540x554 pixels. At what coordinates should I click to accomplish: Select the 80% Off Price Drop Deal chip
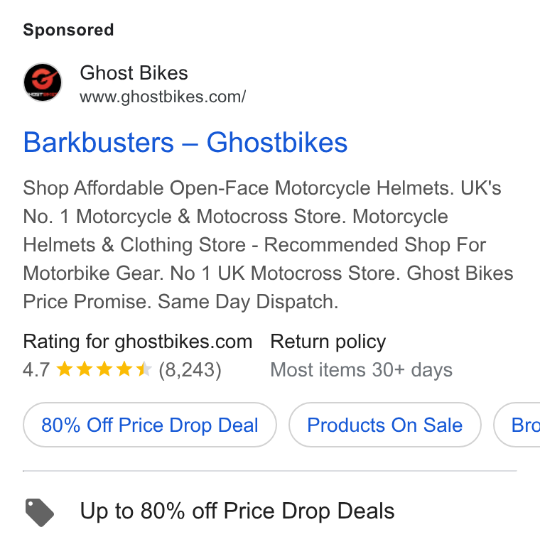[150, 425]
